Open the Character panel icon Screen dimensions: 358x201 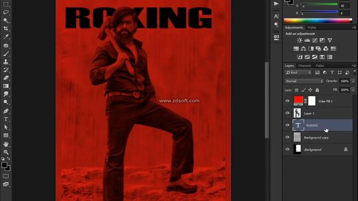pyautogui.click(x=276, y=16)
